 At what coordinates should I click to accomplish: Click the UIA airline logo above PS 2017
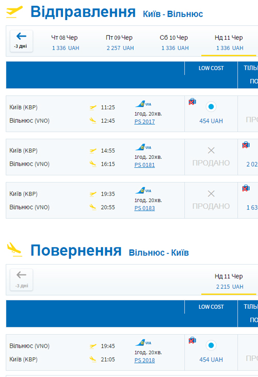coord(143,104)
